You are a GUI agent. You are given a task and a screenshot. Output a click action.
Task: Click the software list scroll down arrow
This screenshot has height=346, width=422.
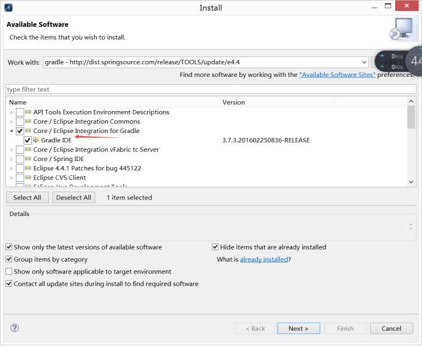pos(411,182)
